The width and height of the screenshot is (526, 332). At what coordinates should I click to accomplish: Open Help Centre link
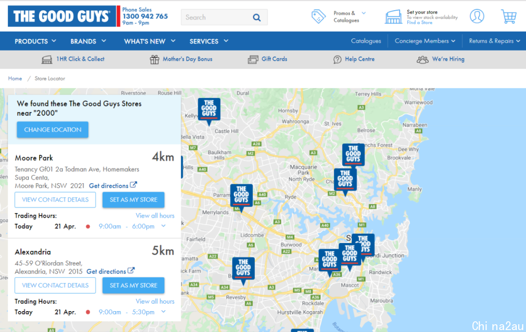tap(359, 59)
